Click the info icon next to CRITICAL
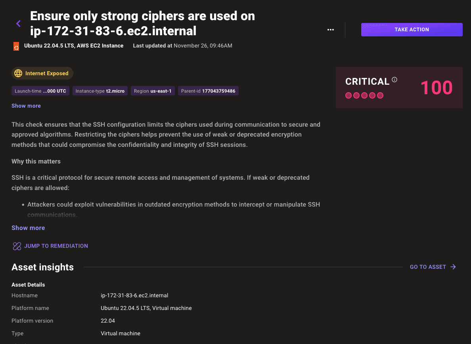 coord(394,80)
